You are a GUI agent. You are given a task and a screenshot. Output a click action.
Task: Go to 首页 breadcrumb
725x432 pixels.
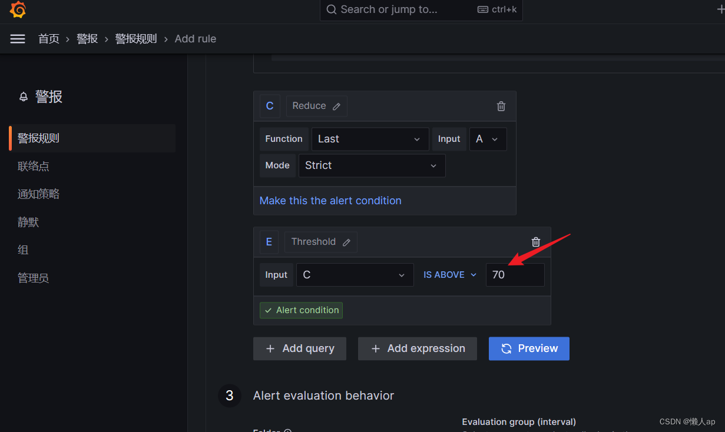(x=49, y=39)
